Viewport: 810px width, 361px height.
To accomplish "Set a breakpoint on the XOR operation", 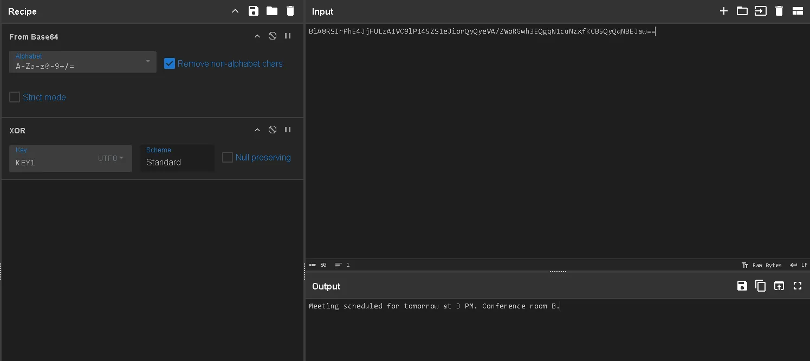I will point(288,130).
